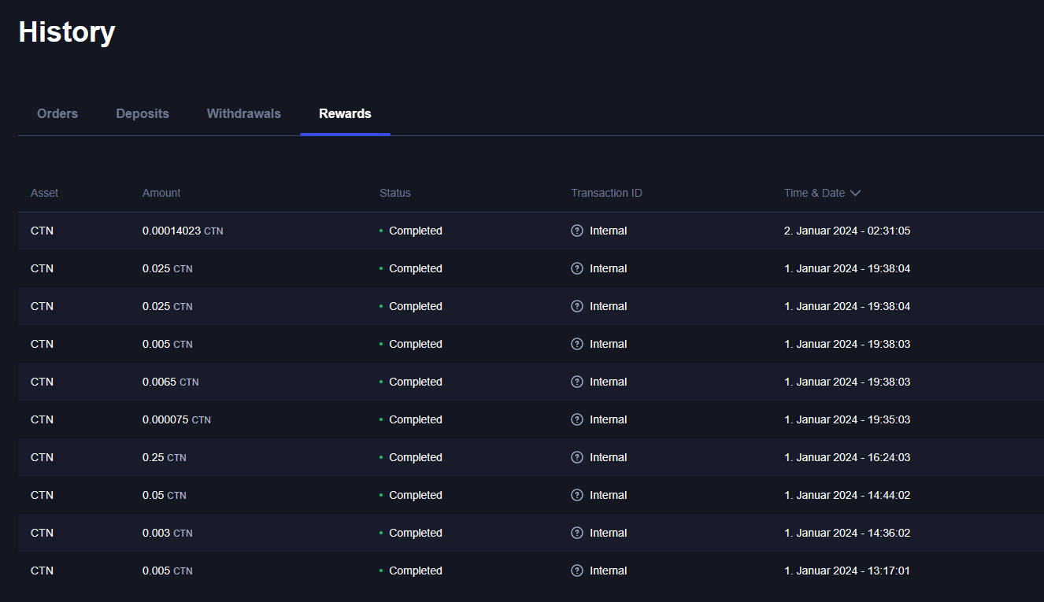Click the question-mark icon in the 0.00014023 CTN row
Screen dimensions: 1044x602
pos(577,231)
